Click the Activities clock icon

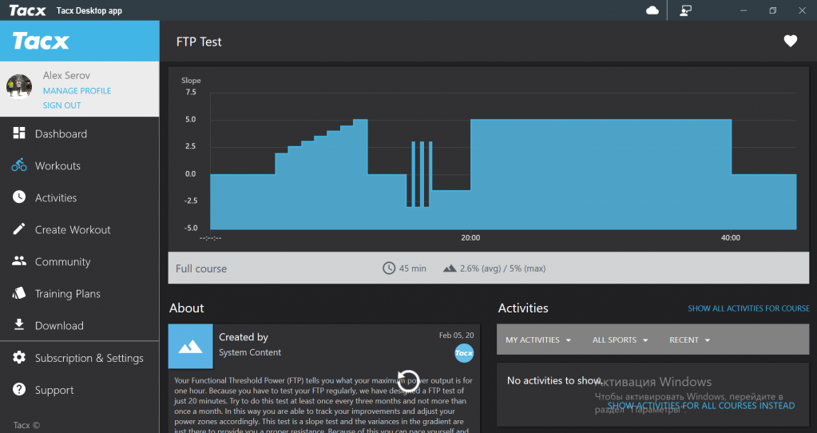pyautogui.click(x=18, y=197)
